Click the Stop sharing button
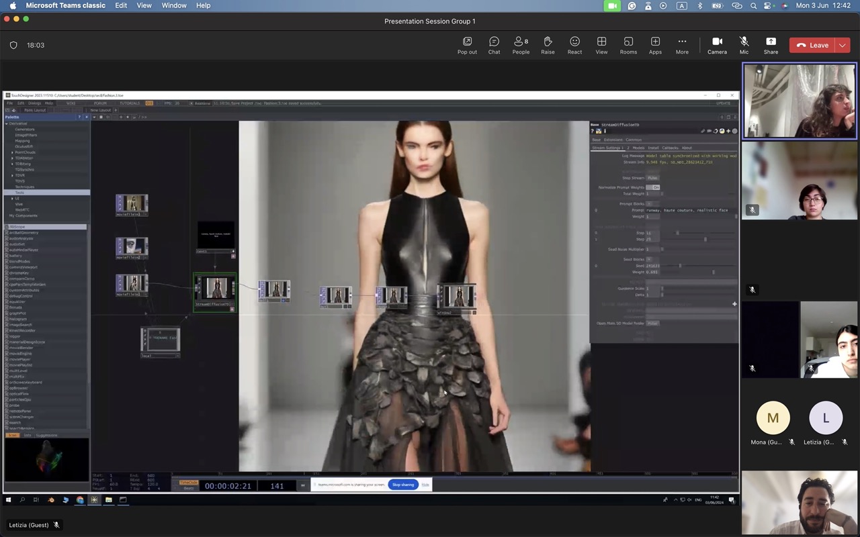Image resolution: width=860 pixels, height=537 pixels. point(403,485)
